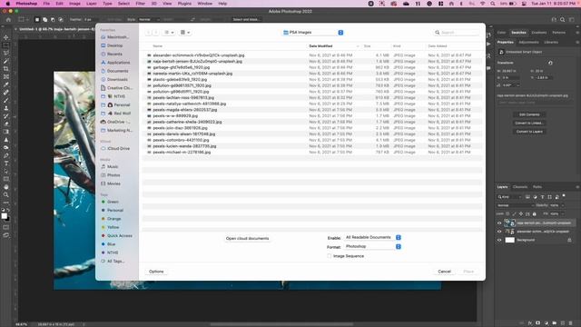Click Convert to Linked button
Screen dimensions: 581x327
(x=529, y=124)
